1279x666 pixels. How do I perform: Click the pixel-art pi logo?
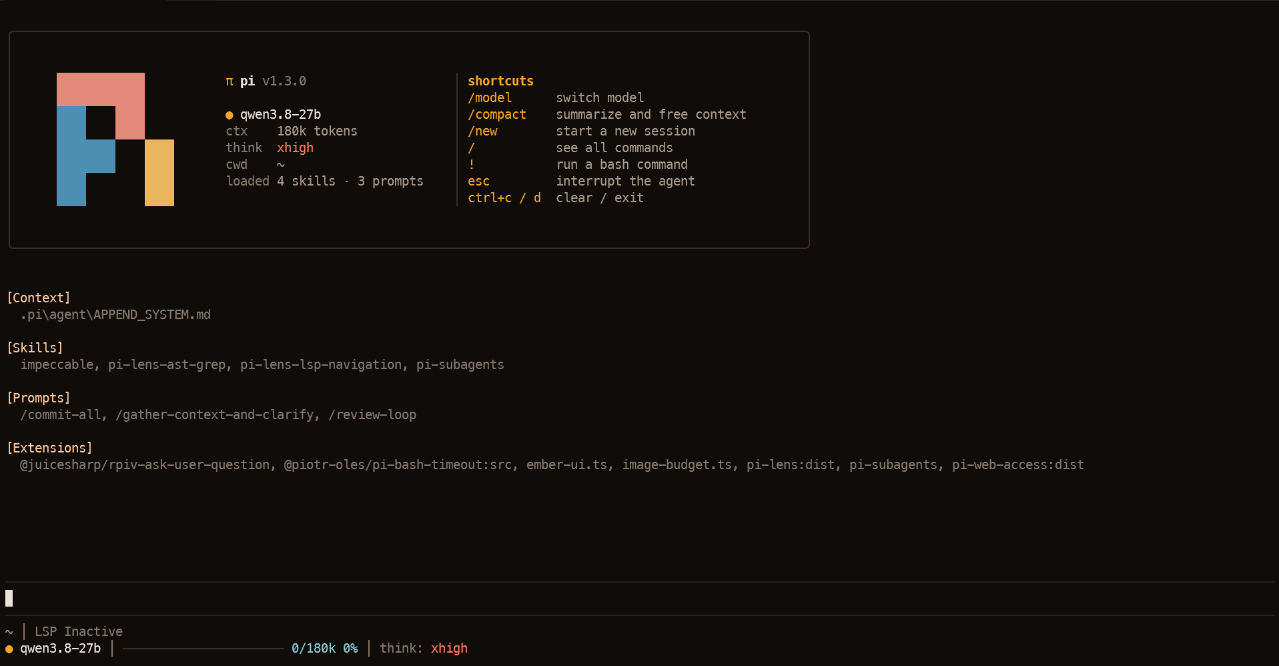tap(115, 139)
